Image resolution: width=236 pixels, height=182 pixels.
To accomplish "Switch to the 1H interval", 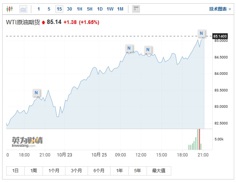I will tap(80, 9).
